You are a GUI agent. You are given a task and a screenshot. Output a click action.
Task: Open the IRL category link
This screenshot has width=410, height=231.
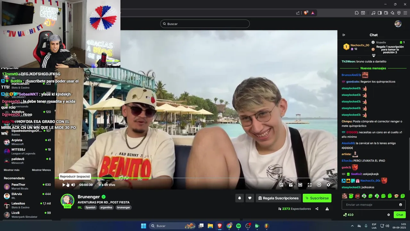pyautogui.click(x=80, y=208)
